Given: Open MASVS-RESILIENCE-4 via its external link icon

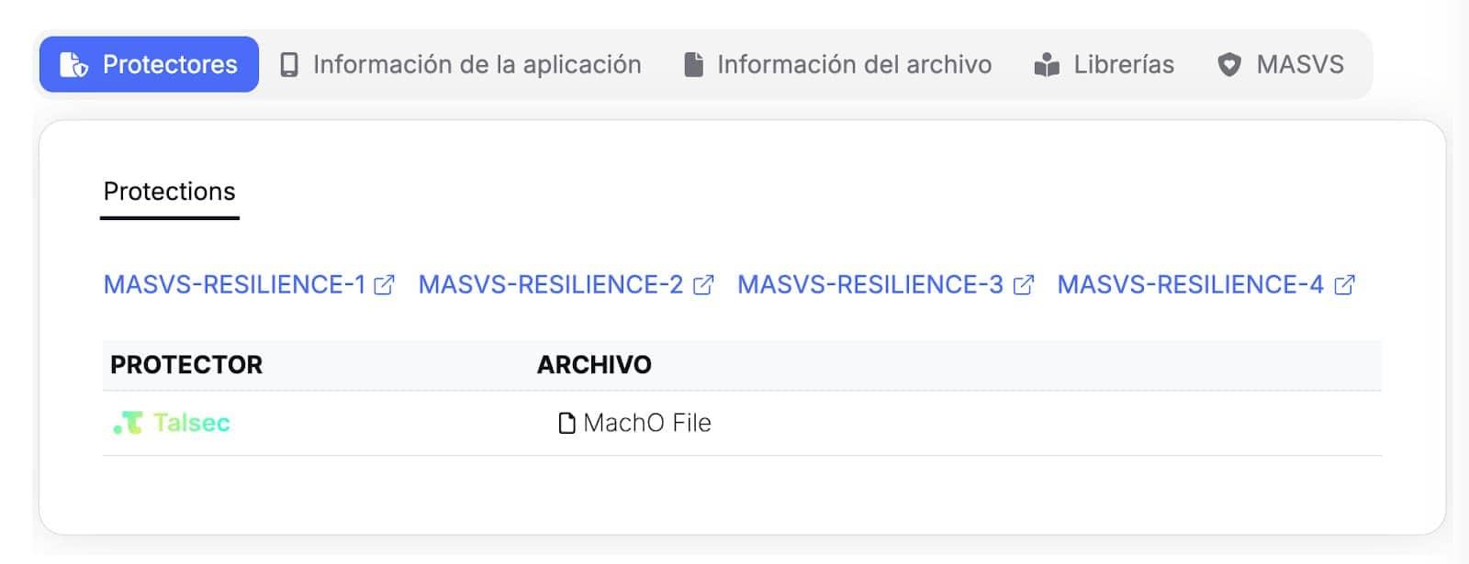Looking at the screenshot, I should [x=1343, y=284].
